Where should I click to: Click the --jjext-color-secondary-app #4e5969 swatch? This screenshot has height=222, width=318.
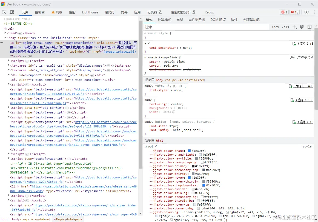(204, 170)
